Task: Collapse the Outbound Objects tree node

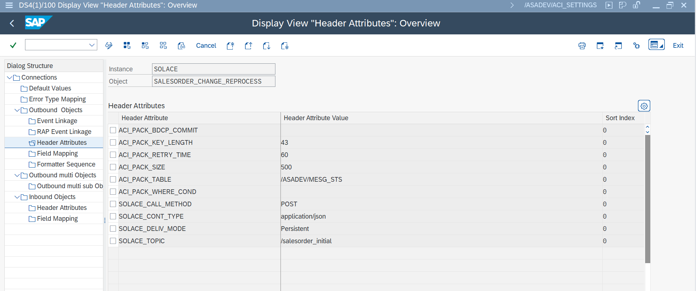Action: [17, 110]
